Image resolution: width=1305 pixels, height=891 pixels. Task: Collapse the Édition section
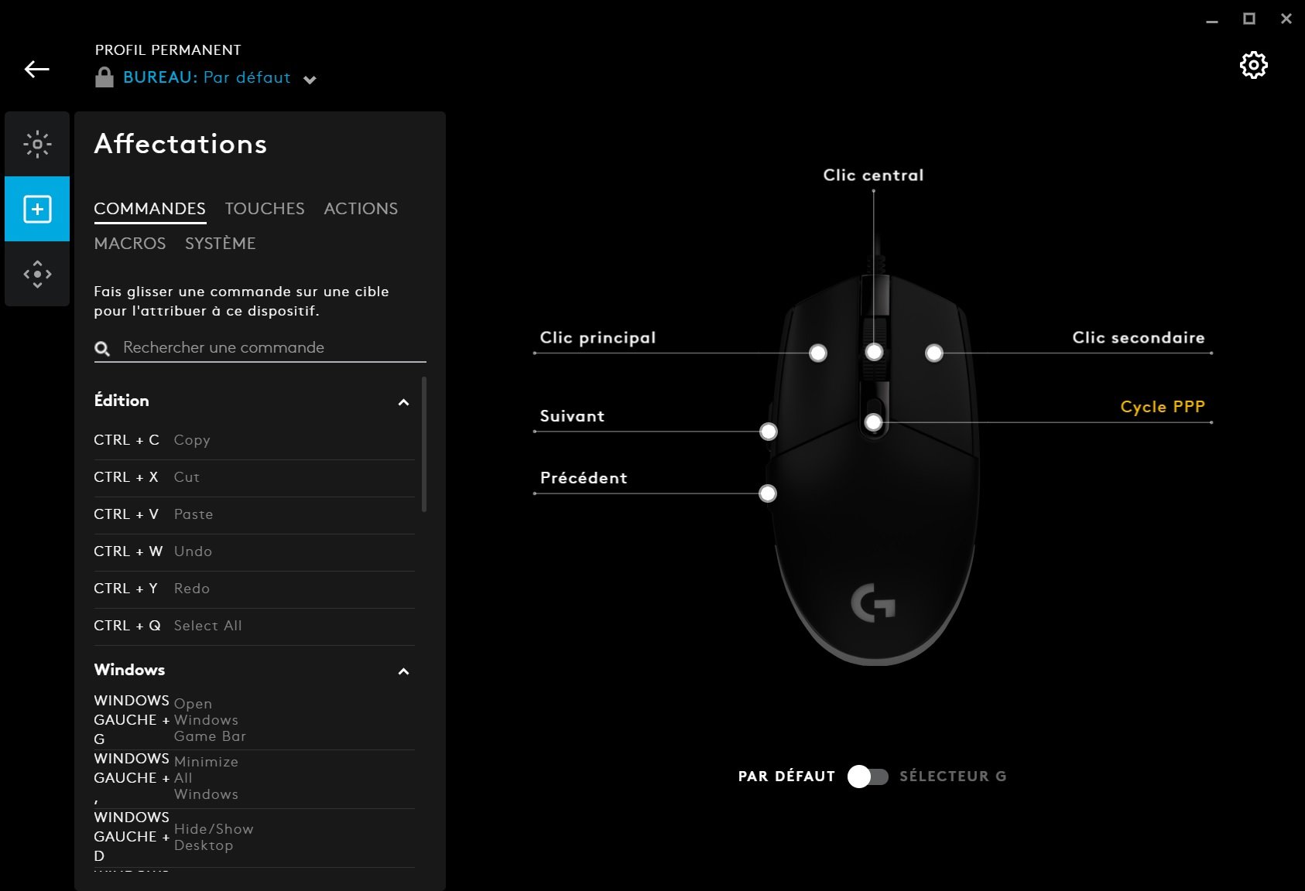tap(403, 402)
